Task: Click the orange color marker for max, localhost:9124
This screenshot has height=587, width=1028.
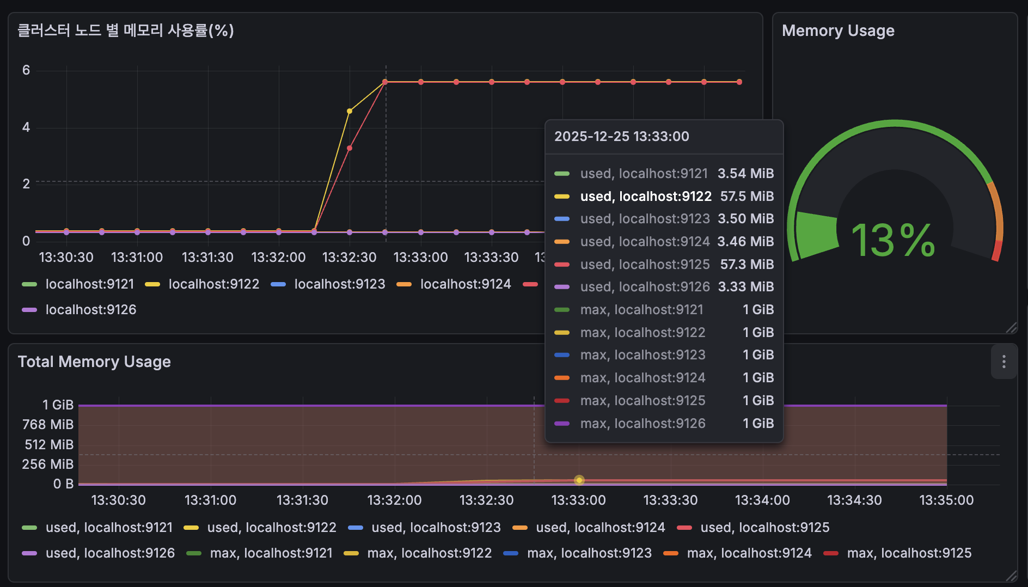Action: (x=671, y=553)
